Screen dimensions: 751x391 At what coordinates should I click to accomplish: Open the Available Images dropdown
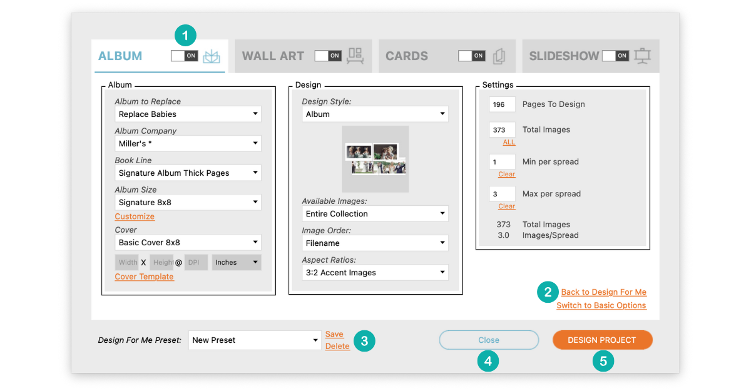375,213
